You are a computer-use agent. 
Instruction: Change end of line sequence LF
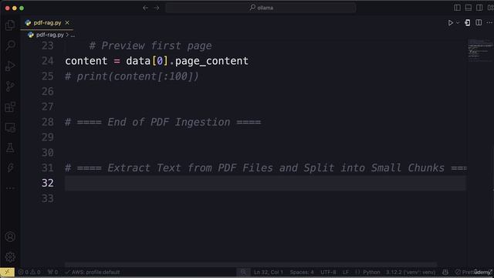[346, 272]
